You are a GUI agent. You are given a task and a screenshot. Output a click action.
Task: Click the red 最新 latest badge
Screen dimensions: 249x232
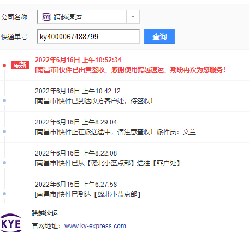pos(20,65)
